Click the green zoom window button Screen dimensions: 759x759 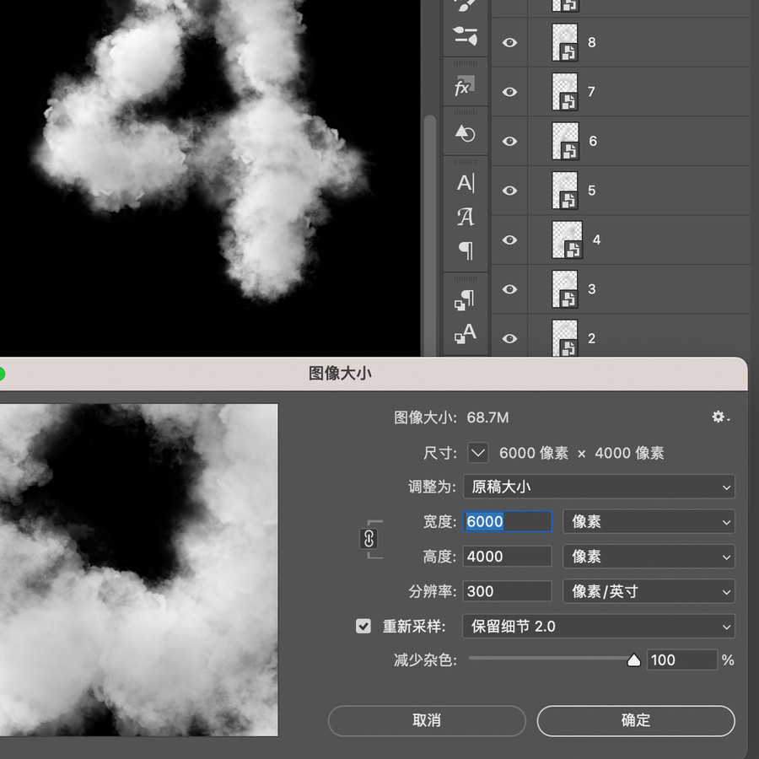(x=1, y=374)
